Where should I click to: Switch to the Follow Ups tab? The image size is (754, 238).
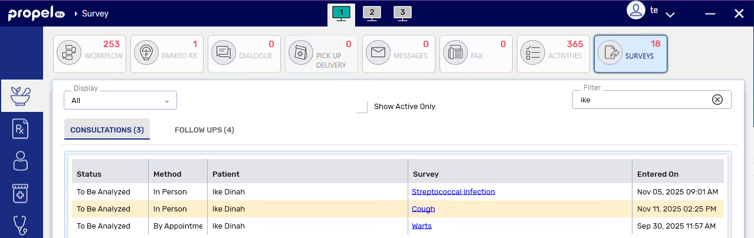coord(204,130)
